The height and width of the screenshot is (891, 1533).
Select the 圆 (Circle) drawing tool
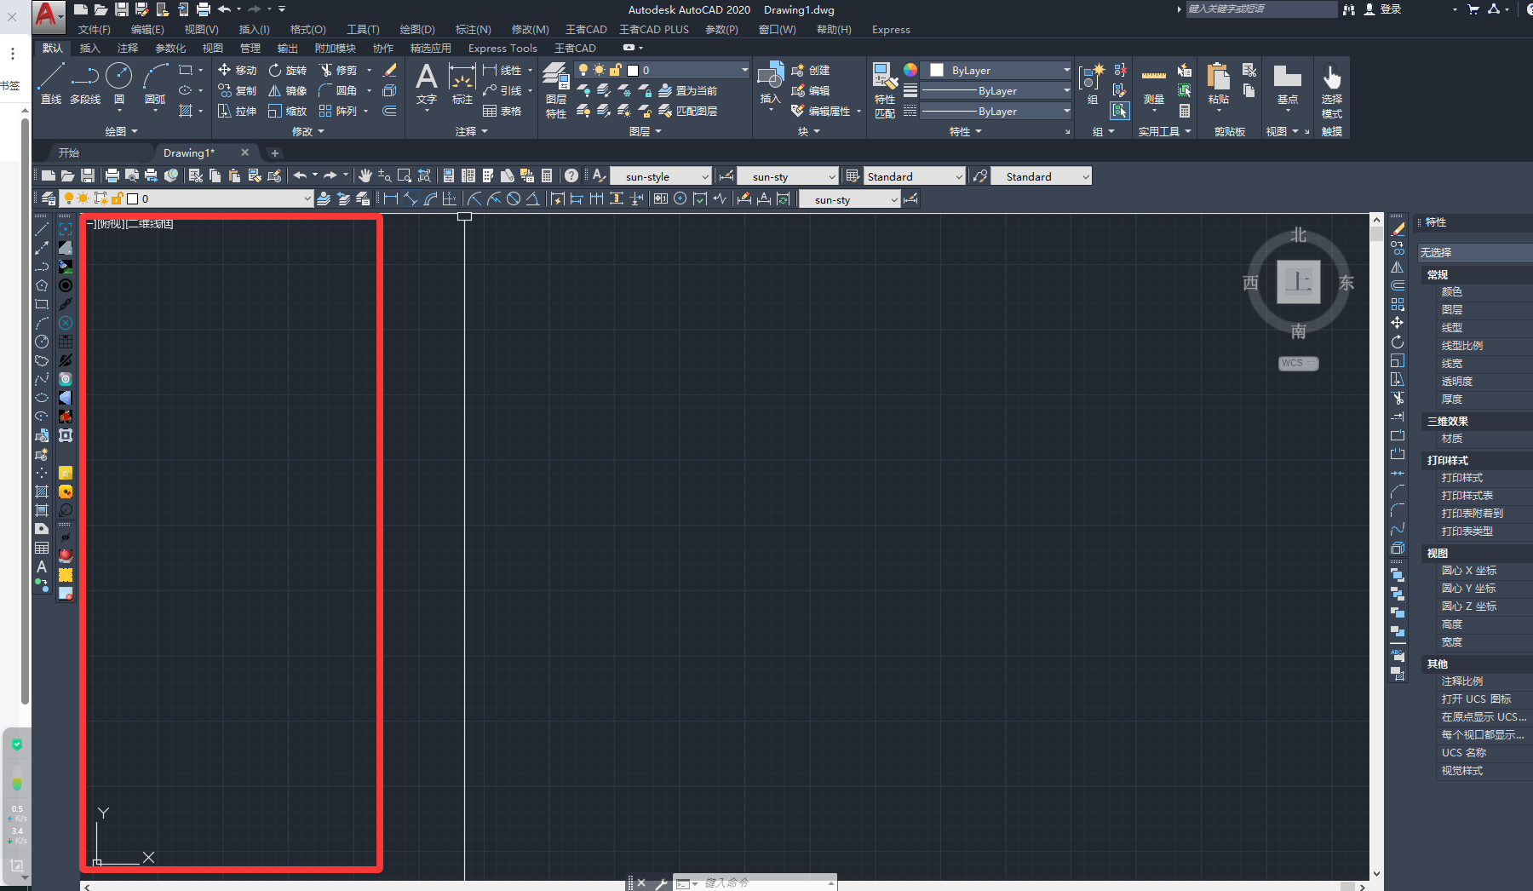tap(119, 83)
